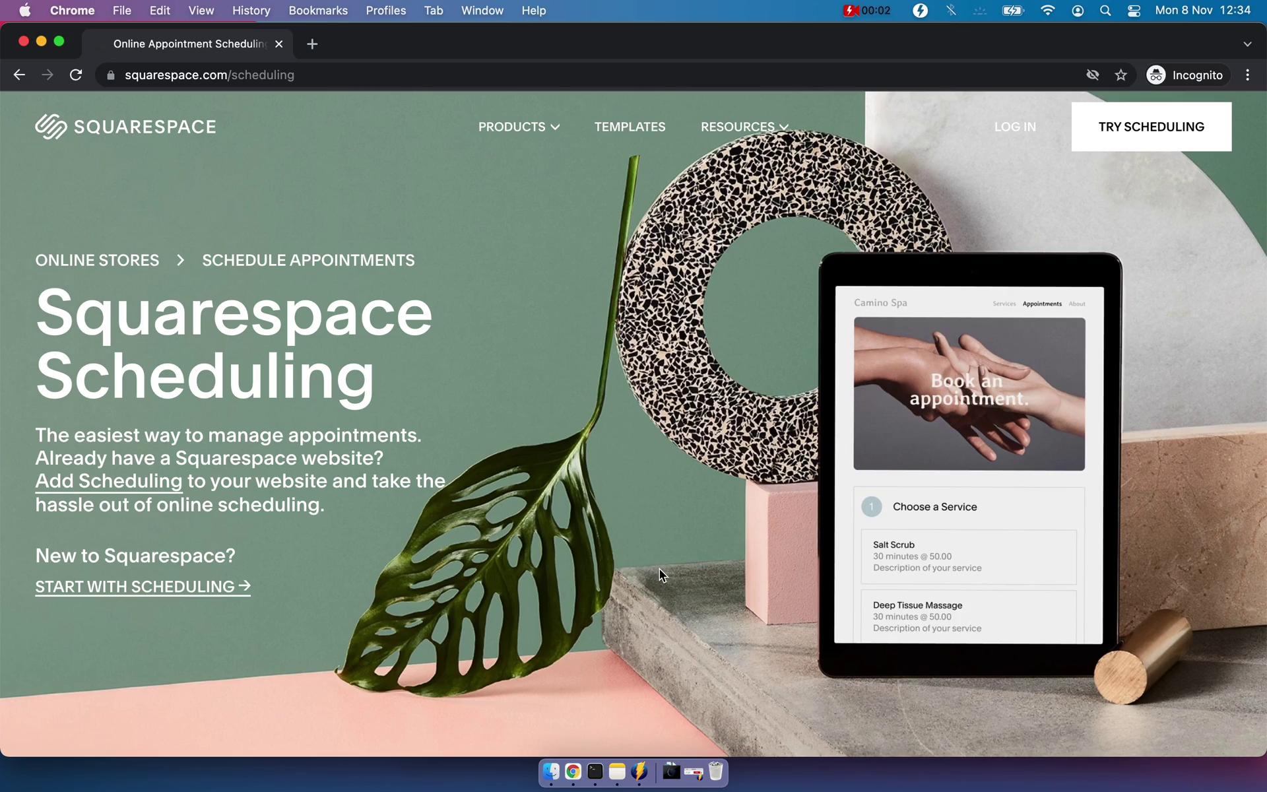Click LOG IN button
1267x792 pixels.
click(1014, 127)
